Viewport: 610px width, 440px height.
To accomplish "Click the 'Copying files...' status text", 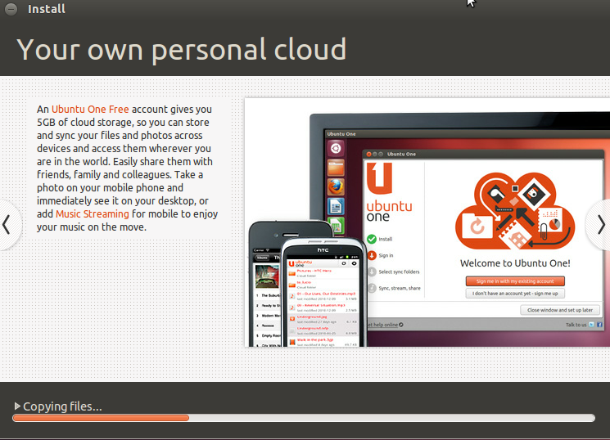I will point(62,406).
